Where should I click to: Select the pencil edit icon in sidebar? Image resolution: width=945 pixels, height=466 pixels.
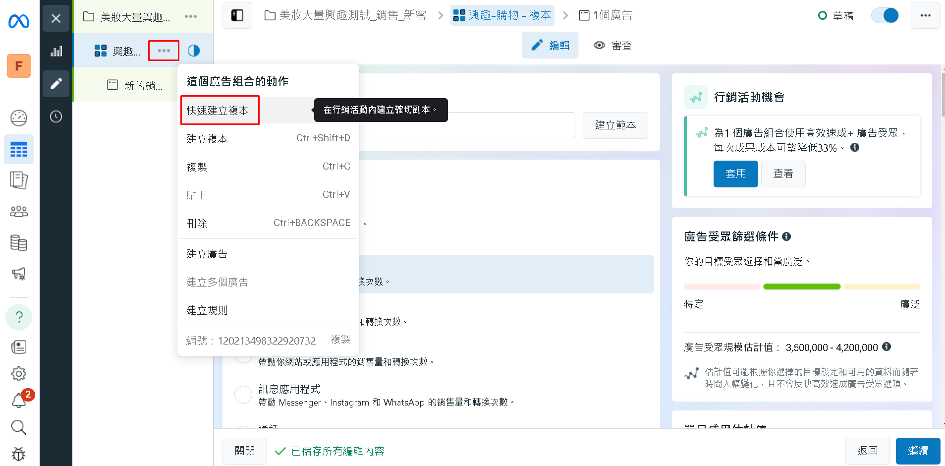[56, 83]
